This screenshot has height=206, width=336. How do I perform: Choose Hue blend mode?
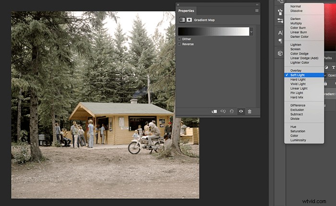coord(304,127)
